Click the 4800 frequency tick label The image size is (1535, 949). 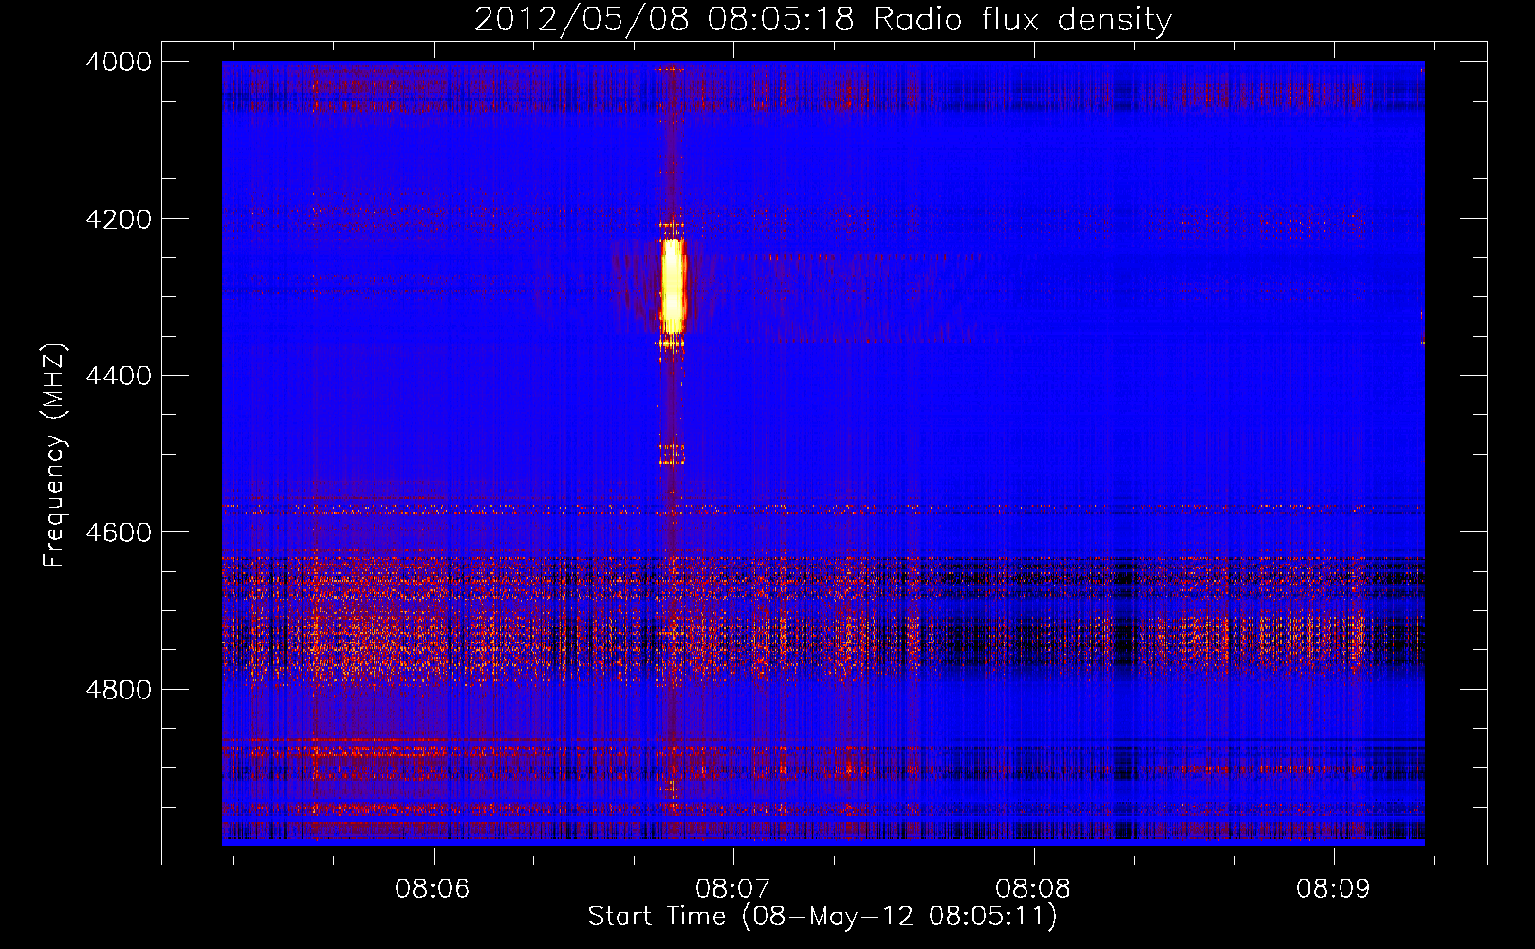(x=119, y=690)
